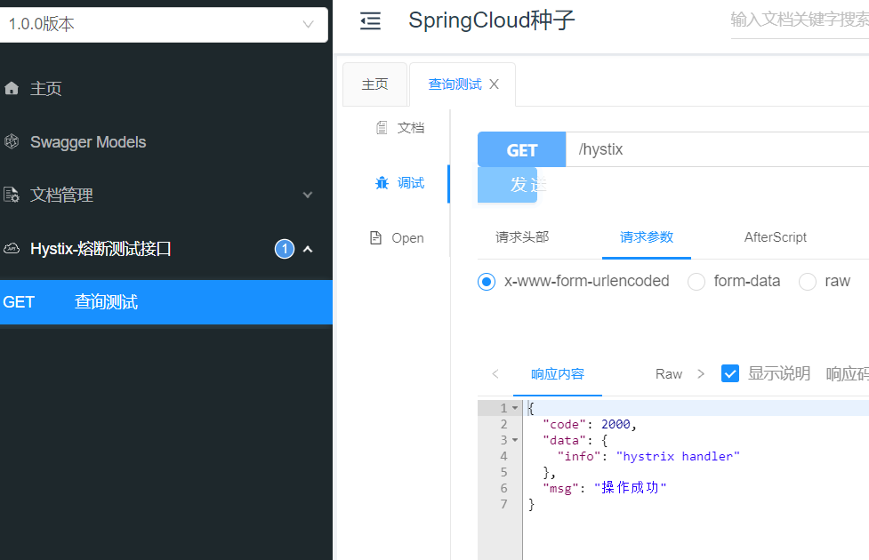This screenshot has height=560, width=869.
Task: Click the left arrow of response tabs
Action: (495, 374)
